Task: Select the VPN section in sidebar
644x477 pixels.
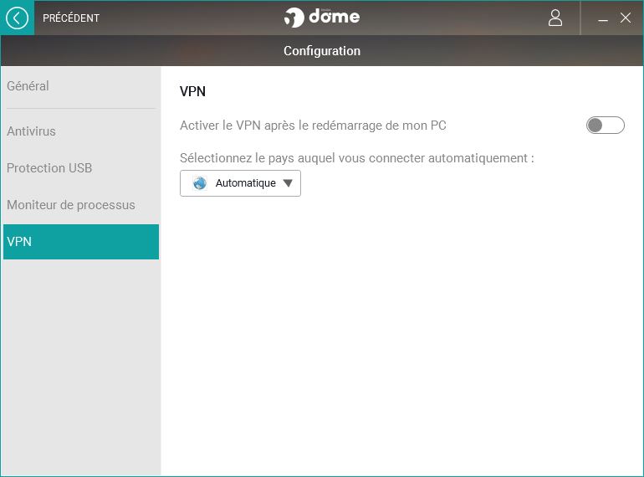Action: pyautogui.click(x=81, y=242)
